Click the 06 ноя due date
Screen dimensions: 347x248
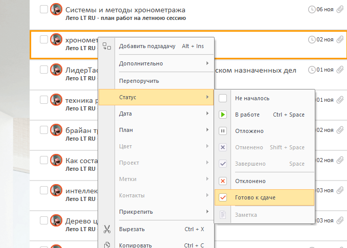pyautogui.click(x=325, y=9)
